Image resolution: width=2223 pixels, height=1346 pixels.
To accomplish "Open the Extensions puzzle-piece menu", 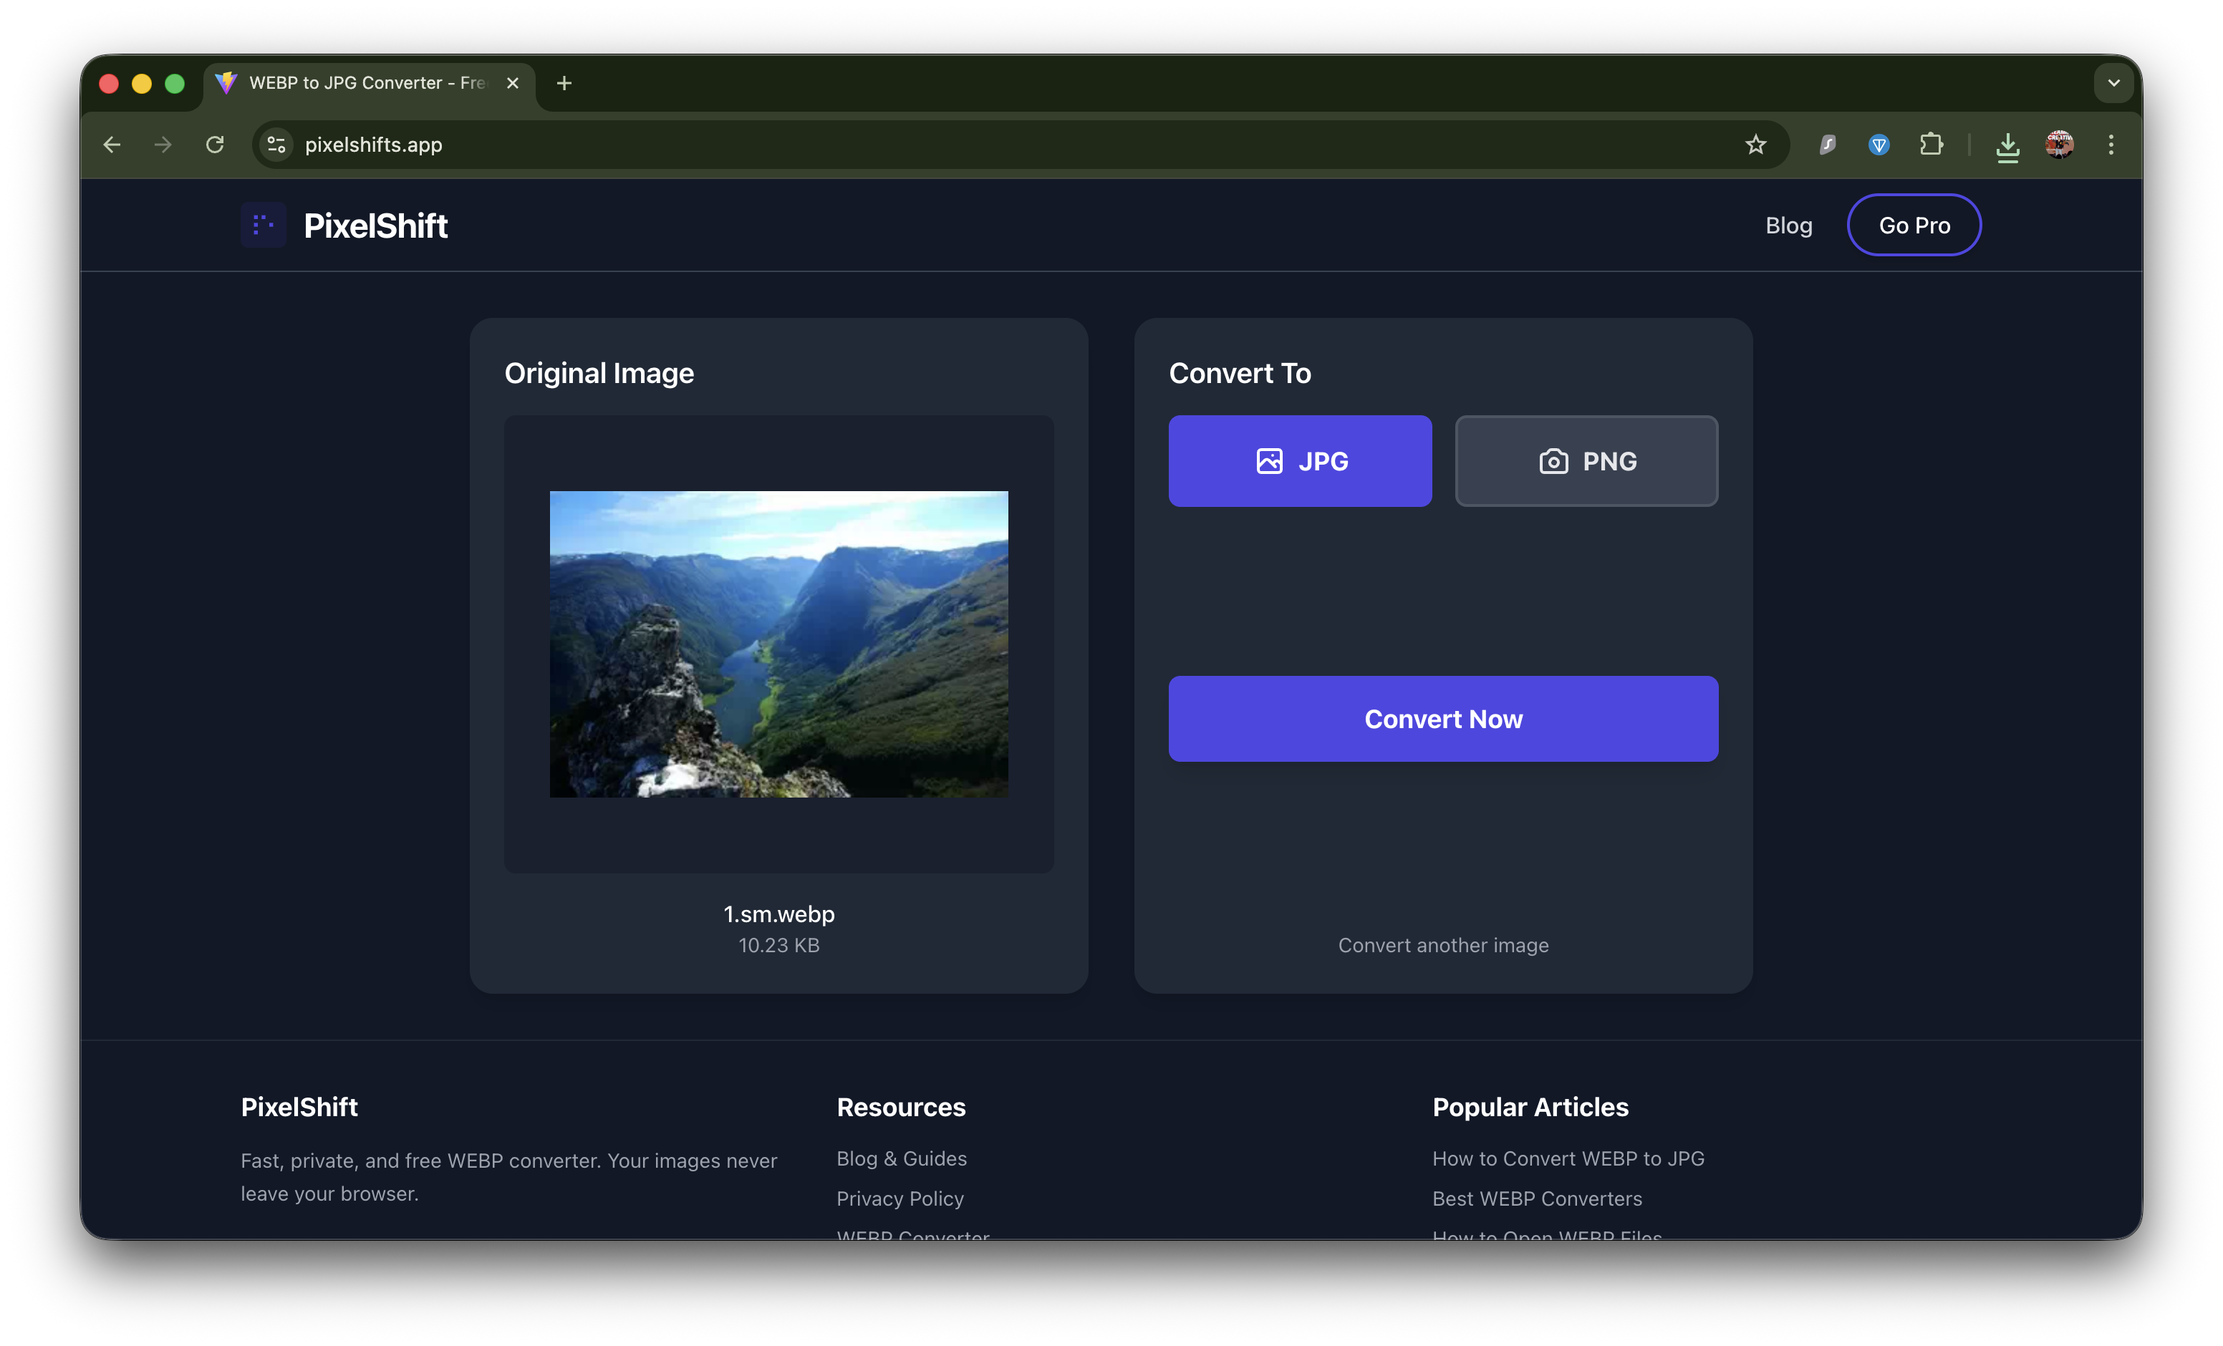I will pos(1931,145).
